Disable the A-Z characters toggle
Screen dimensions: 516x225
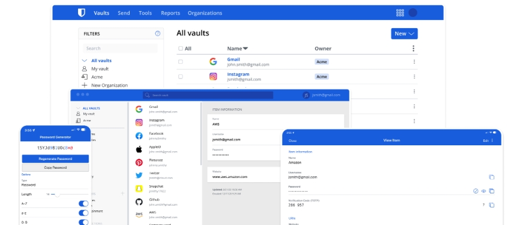click(83, 204)
